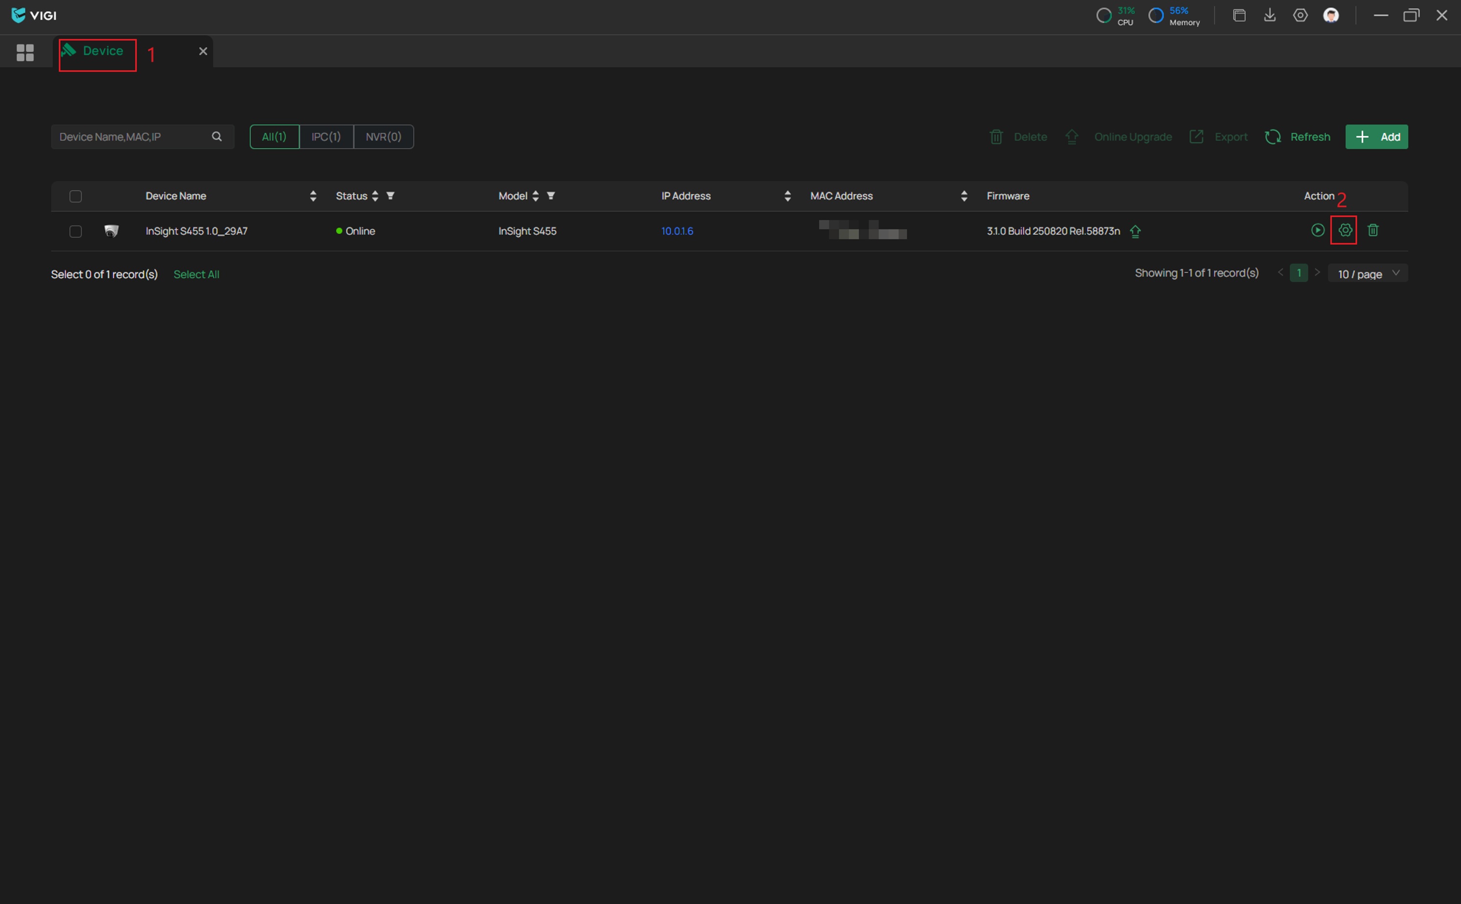Image resolution: width=1461 pixels, height=904 pixels.
Task: Toggle the select-all header checkbox
Action: pyautogui.click(x=75, y=196)
